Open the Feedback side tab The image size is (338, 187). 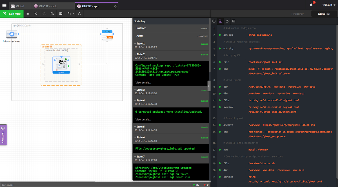(3, 135)
